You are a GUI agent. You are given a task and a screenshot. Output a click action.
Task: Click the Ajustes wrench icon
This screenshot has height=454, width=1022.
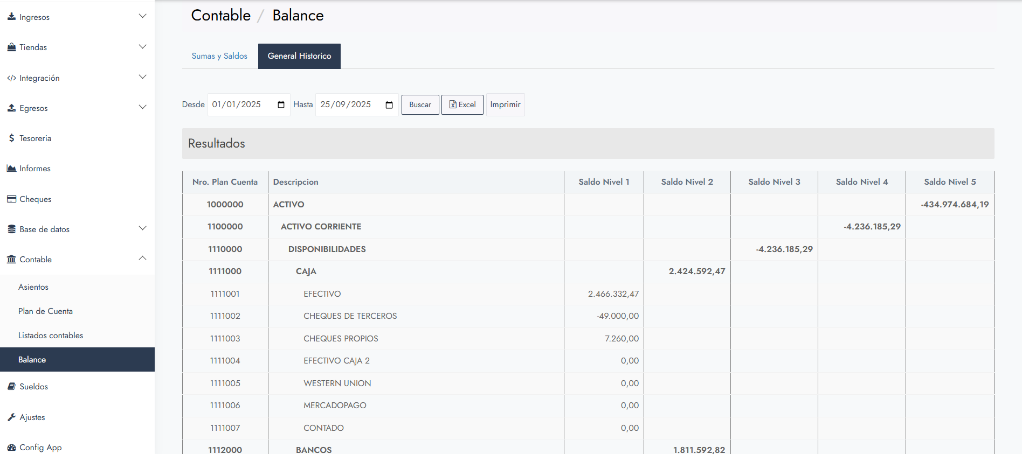click(x=11, y=417)
